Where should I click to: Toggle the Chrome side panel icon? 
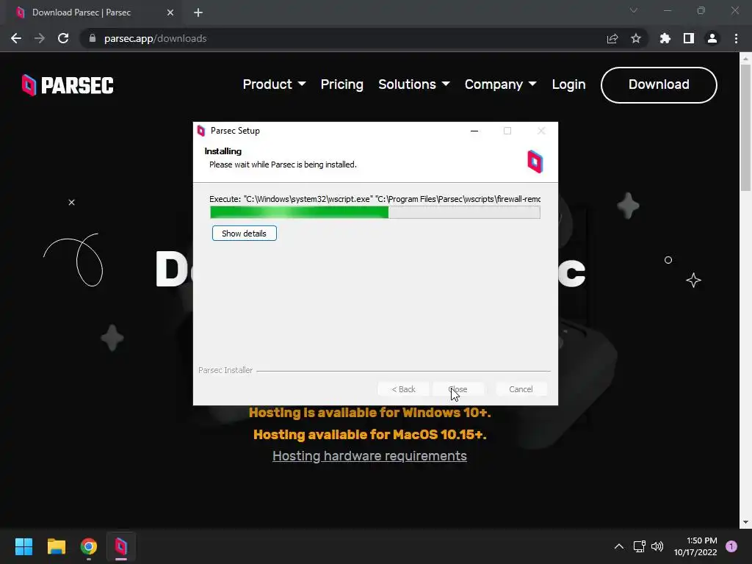688,38
